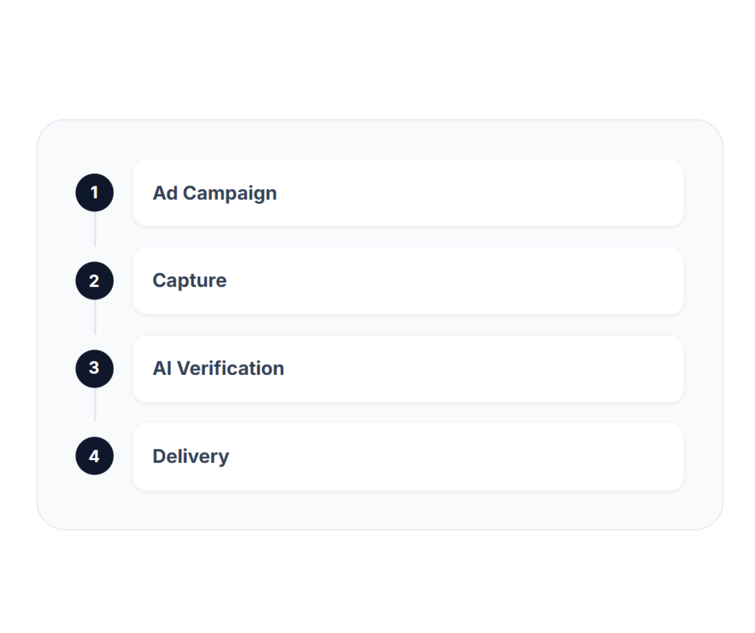Screen dimensions: 755x633
Task: Click the "Capture" title text
Action: pyautogui.click(x=189, y=281)
